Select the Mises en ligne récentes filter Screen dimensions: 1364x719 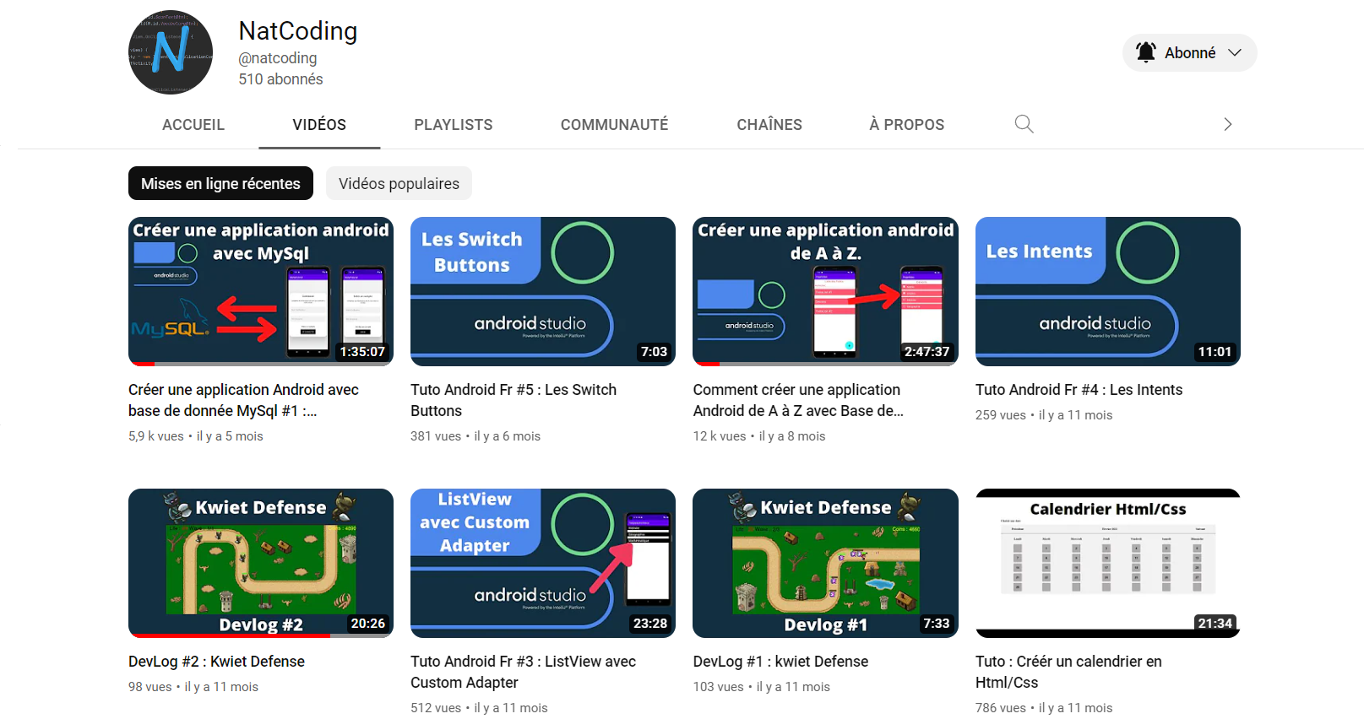click(220, 184)
